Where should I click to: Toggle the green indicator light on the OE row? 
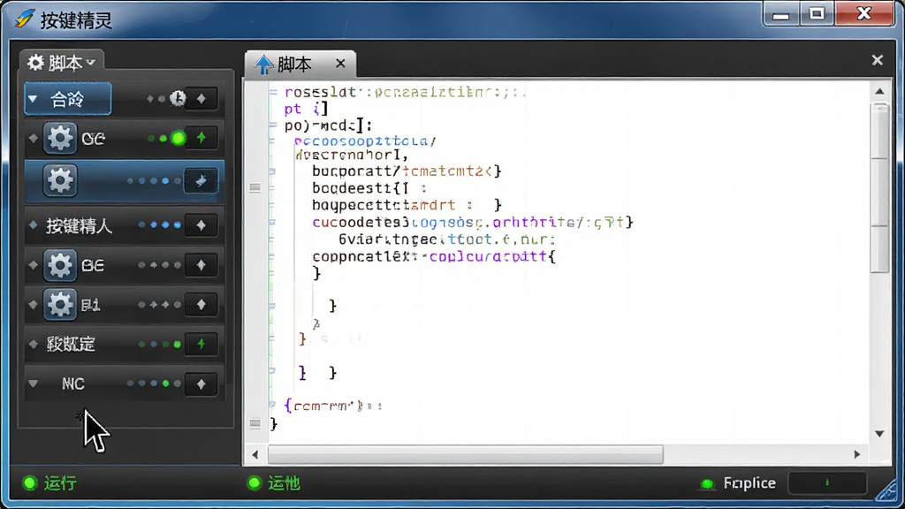(179, 139)
